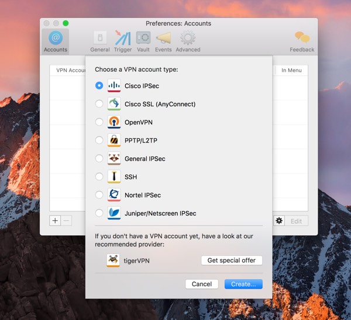Click the Create... button
351x320 pixels.
click(x=243, y=284)
